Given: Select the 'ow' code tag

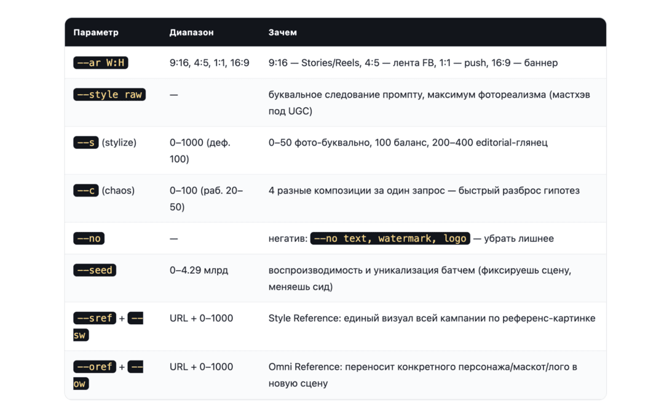Looking at the screenshot, I should [81, 384].
